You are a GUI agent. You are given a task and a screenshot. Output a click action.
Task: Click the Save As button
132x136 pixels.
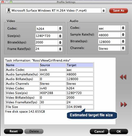click(x=119, y=11)
